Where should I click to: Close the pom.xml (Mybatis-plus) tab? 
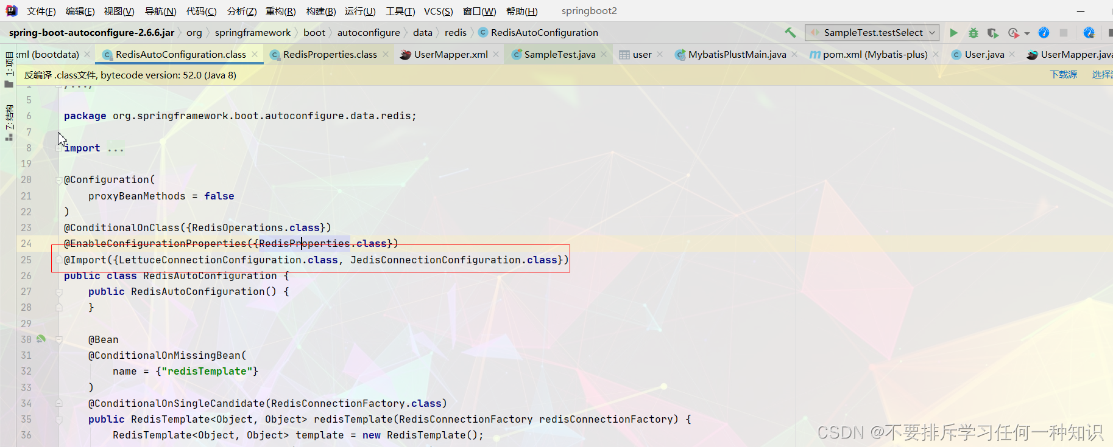(x=936, y=55)
